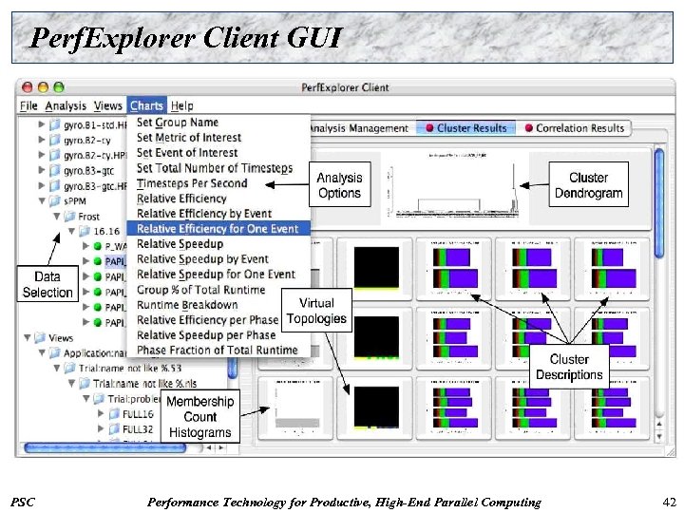Open the Help menu
The height and width of the screenshot is (513, 684).
pyautogui.click(x=181, y=105)
